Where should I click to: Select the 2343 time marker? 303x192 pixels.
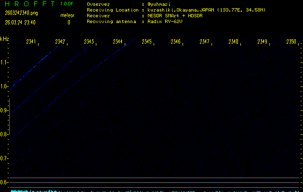pyautogui.click(x=89, y=42)
